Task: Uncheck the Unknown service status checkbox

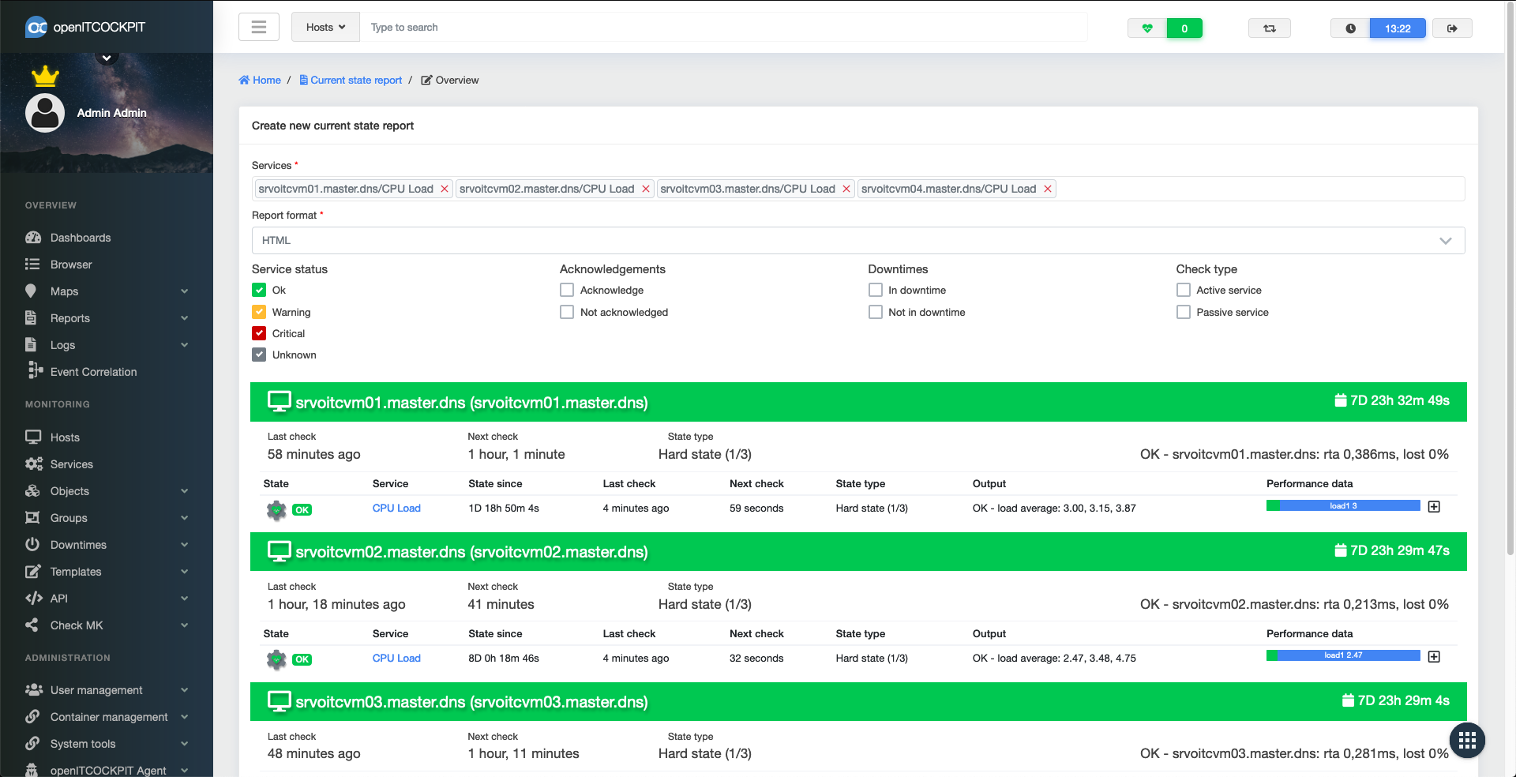Action: pos(259,355)
